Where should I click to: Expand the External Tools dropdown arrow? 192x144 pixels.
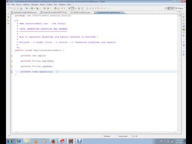(40, 8)
